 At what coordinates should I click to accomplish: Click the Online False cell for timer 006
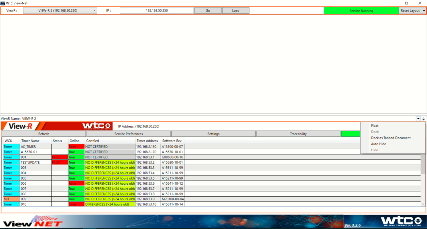(x=77, y=183)
